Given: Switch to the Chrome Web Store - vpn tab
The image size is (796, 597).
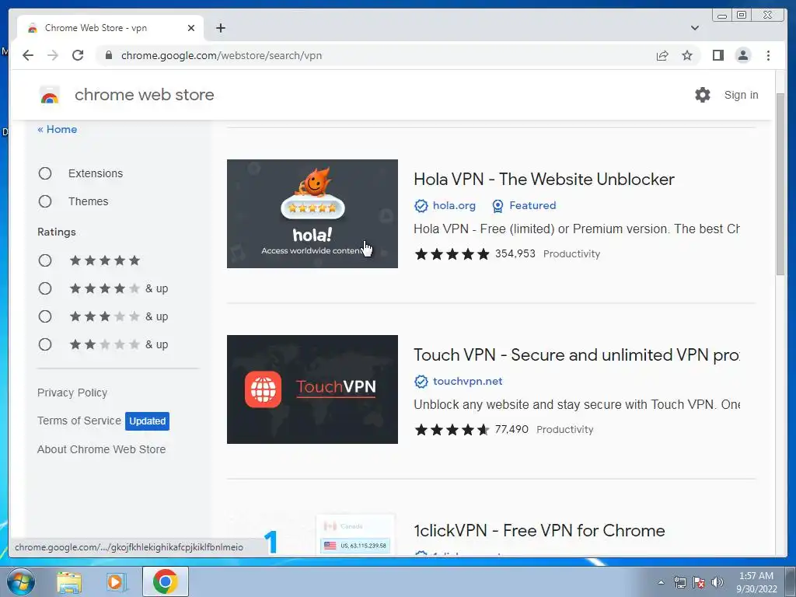Looking at the screenshot, I should click(x=110, y=28).
